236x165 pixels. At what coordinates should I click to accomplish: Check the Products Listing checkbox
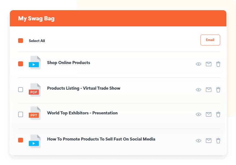coord(20,90)
